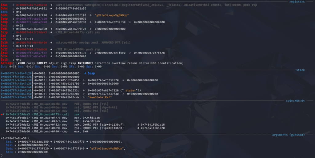315x158 pixels.
Task: Click the stack value 0x00000000005c0000
Action: pyautogui.click(x=103, y=84)
